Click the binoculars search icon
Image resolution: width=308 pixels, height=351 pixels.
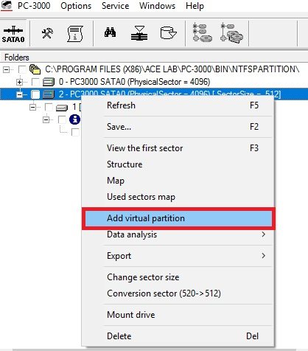(x=110, y=32)
